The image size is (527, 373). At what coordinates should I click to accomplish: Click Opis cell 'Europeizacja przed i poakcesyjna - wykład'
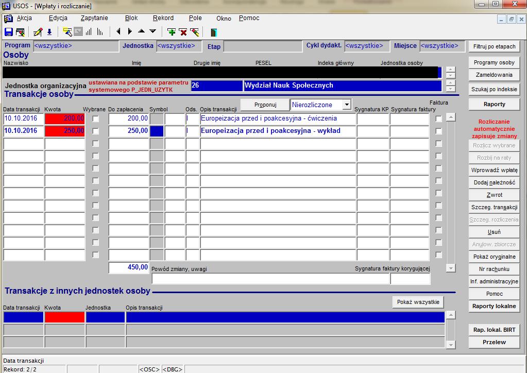click(278, 131)
